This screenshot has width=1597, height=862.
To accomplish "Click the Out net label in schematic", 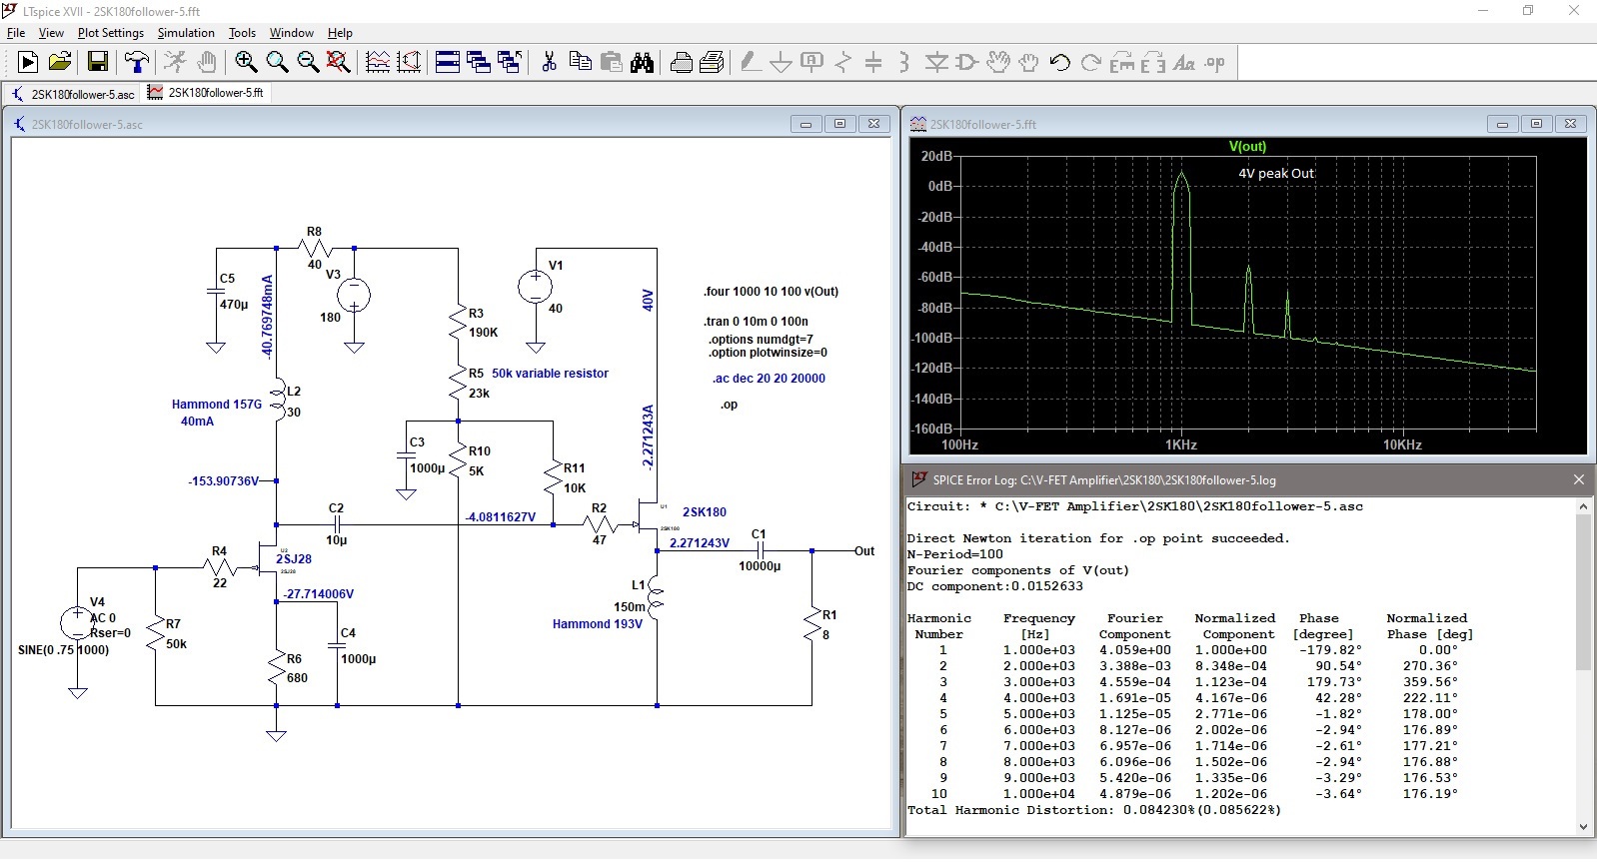I will point(864,551).
